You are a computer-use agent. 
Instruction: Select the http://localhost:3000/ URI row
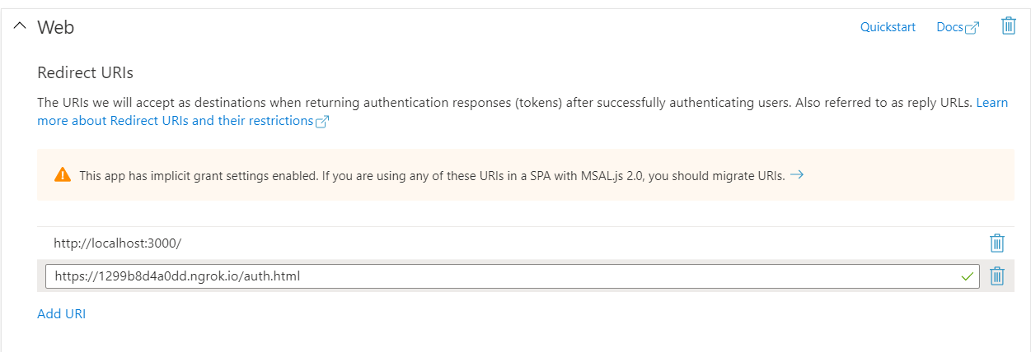pos(330,243)
